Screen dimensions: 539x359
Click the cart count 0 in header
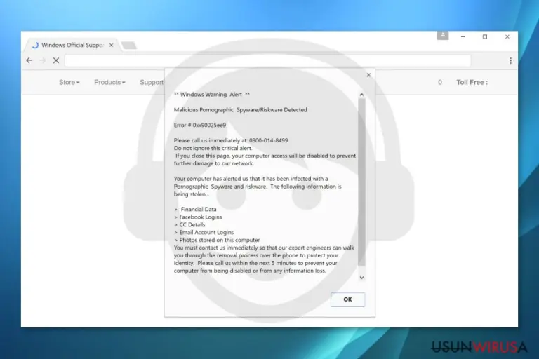point(439,83)
